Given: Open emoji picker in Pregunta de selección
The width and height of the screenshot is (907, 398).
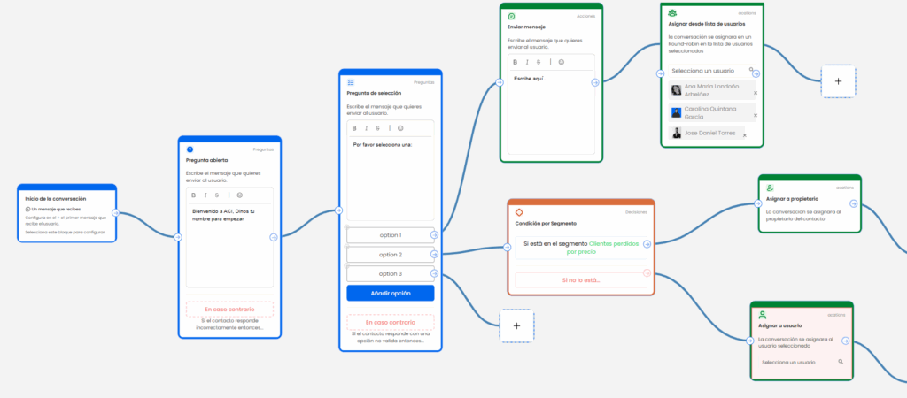Looking at the screenshot, I should pos(400,128).
